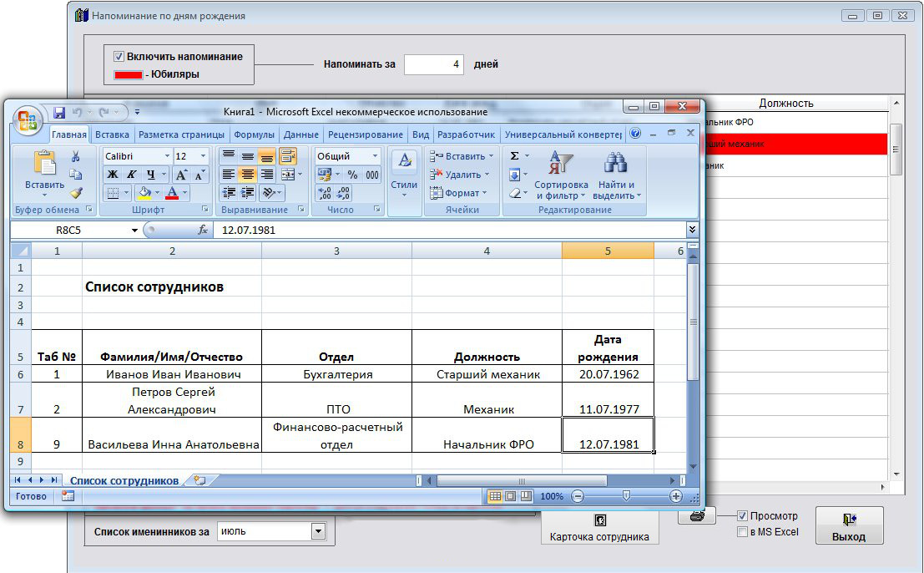Open the Вставка ribbon tab
The width and height of the screenshot is (924, 573).
tap(112, 134)
